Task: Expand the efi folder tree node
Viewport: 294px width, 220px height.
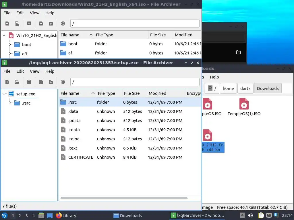Action: point(10,54)
